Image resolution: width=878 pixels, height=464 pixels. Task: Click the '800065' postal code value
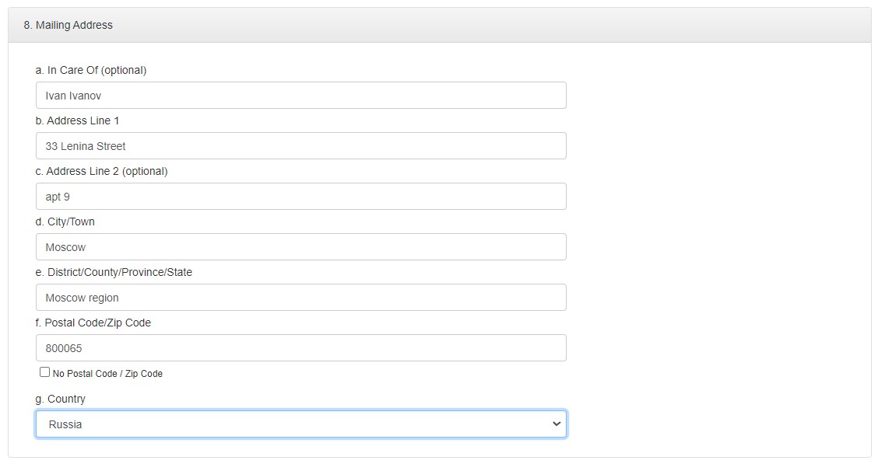[x=64, y=348]
